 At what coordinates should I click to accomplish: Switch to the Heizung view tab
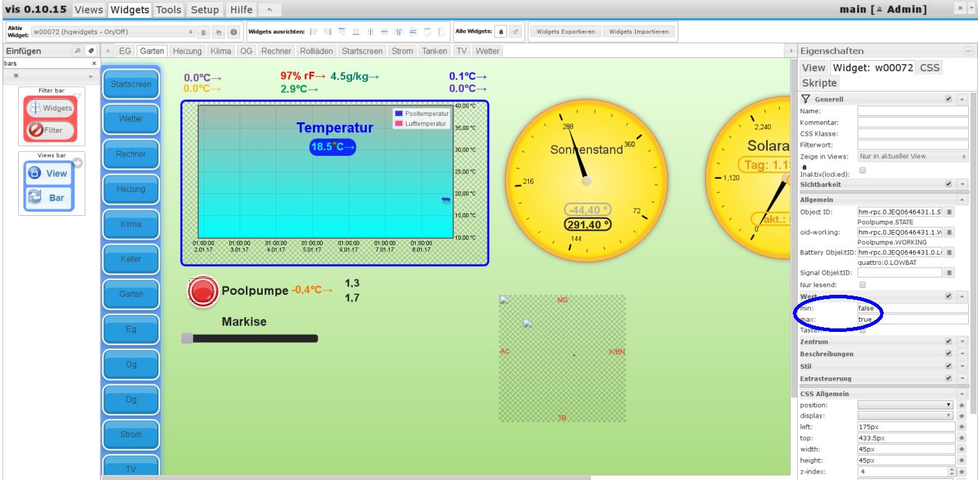click(x=187, y=51)
